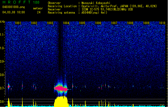The width and height of the screenshot is (168, 107).
Task: Click the HROFFT 1.0.0 title text
Action: pos(21,2)
